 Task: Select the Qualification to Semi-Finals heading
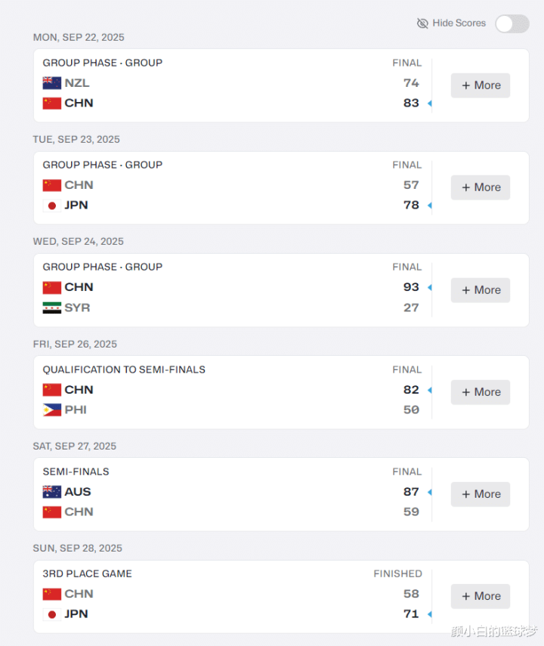coord(124,369)
